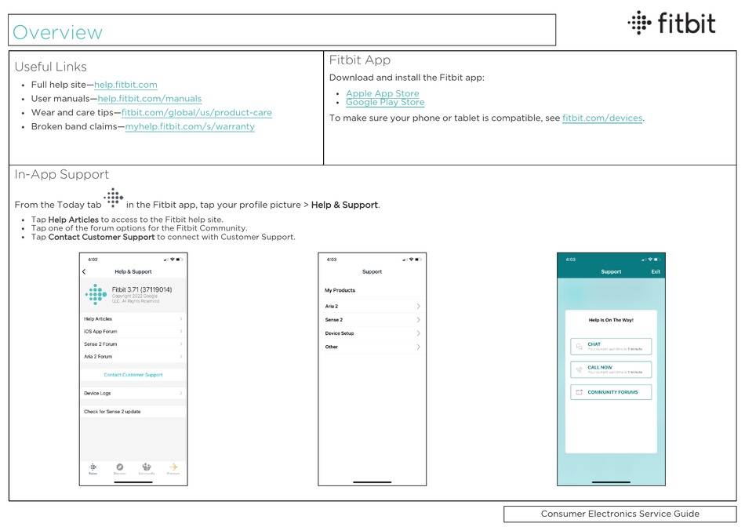
Task: Open the Sense 2 product chevron
Action: tap(418, 320)
